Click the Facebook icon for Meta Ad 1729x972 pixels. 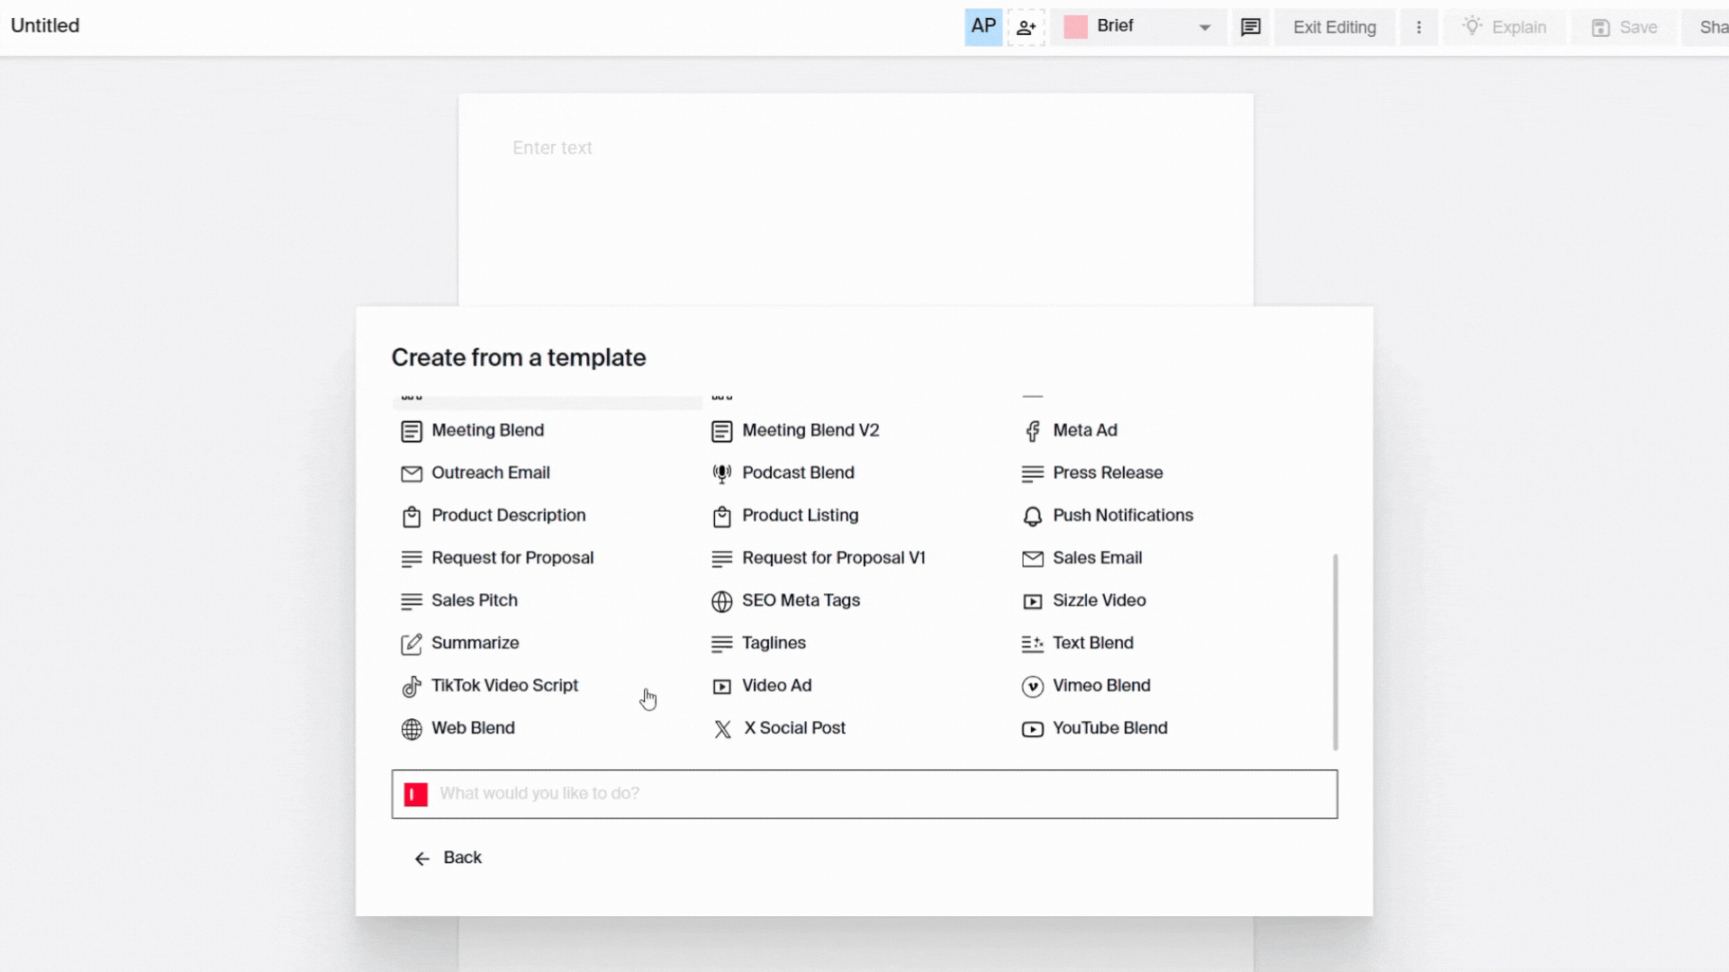point(1032,431)
